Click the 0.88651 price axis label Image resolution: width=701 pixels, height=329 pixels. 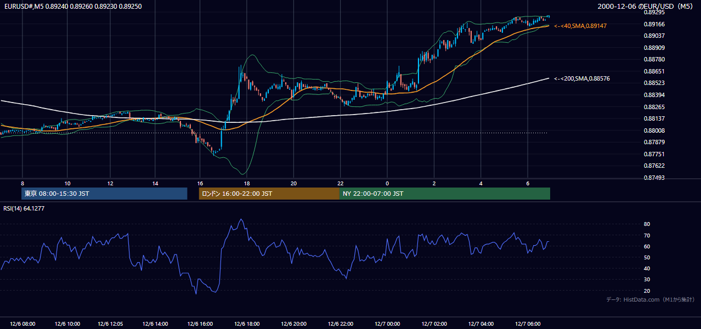tap(654, 71)
